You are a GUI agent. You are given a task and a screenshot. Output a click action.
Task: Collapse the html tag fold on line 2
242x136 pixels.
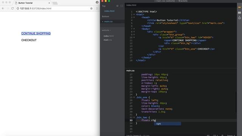click(134, 14)
